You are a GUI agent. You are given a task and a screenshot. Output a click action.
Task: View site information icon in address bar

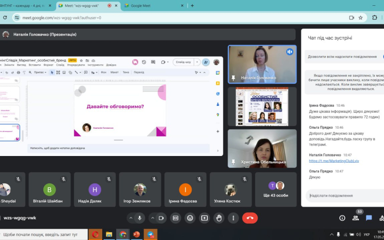tap(17, 18)
